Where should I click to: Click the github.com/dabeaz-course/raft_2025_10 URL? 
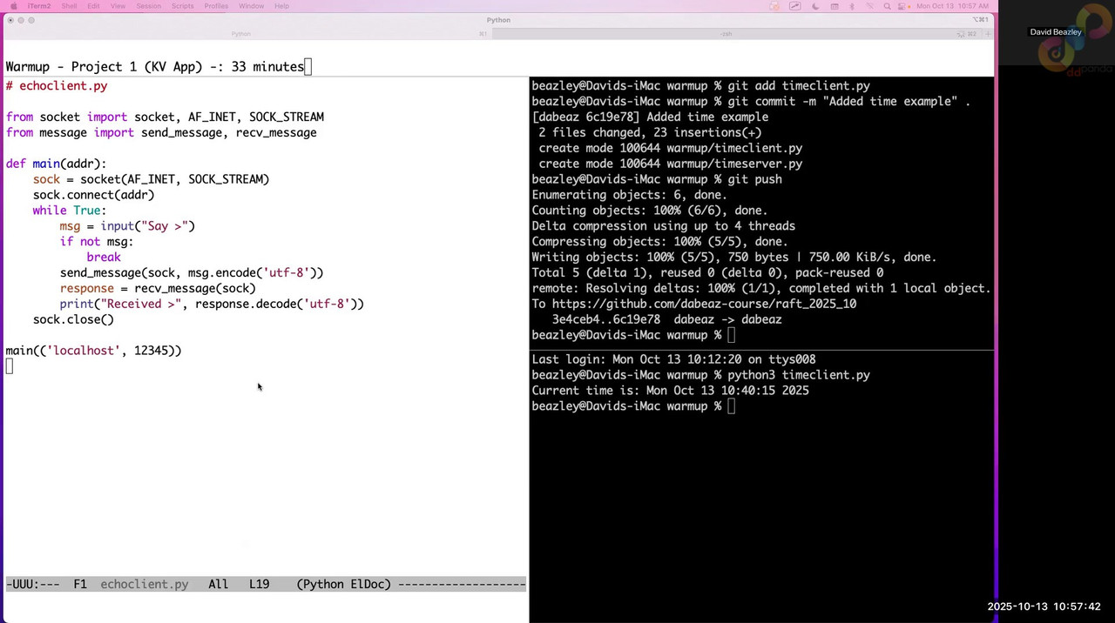[x=704, y=304]
